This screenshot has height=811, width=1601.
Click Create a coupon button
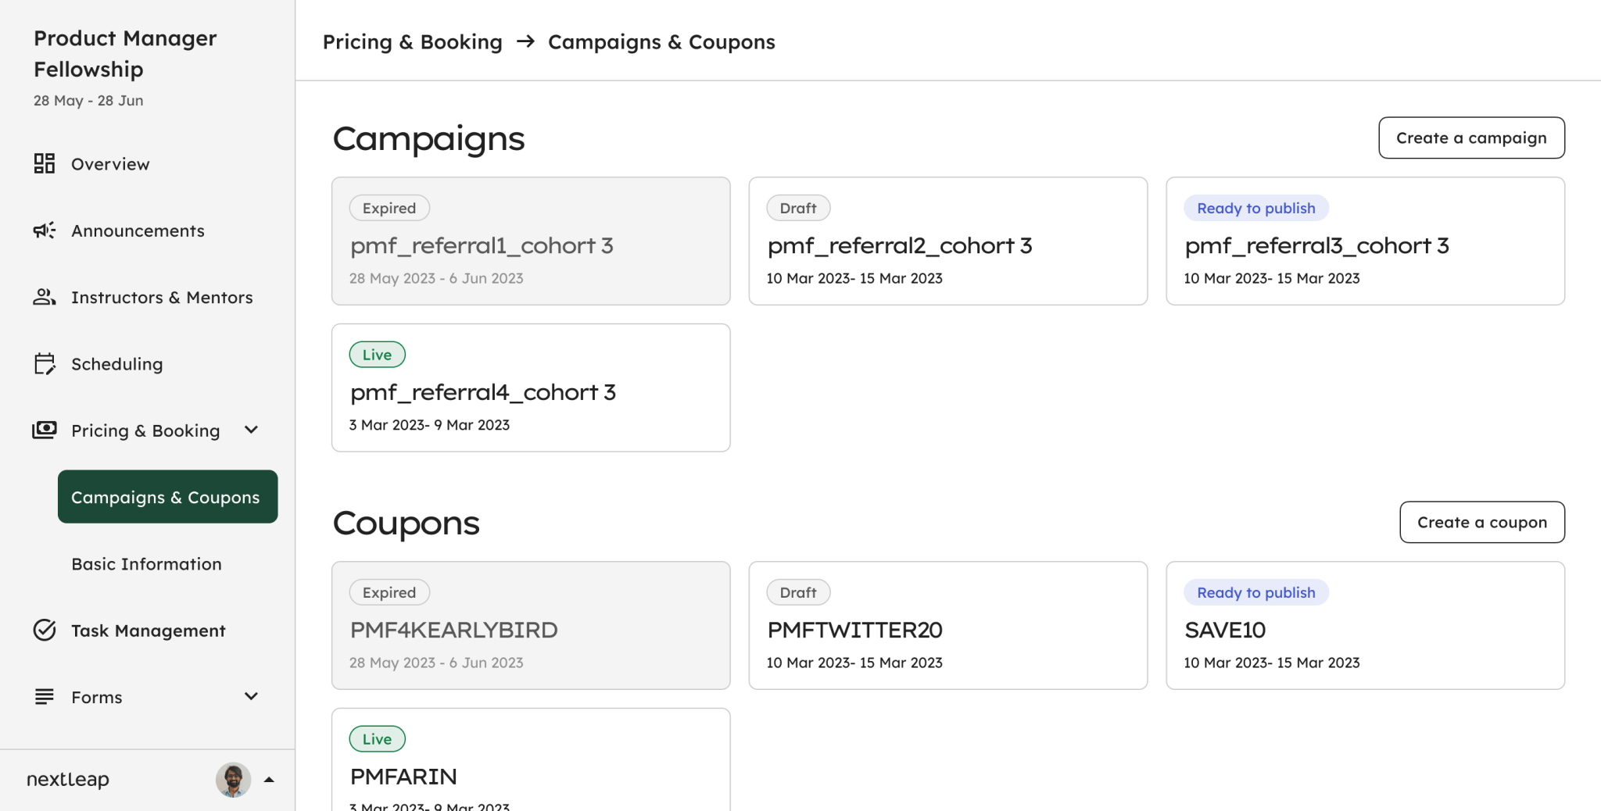pos(1482,522)
